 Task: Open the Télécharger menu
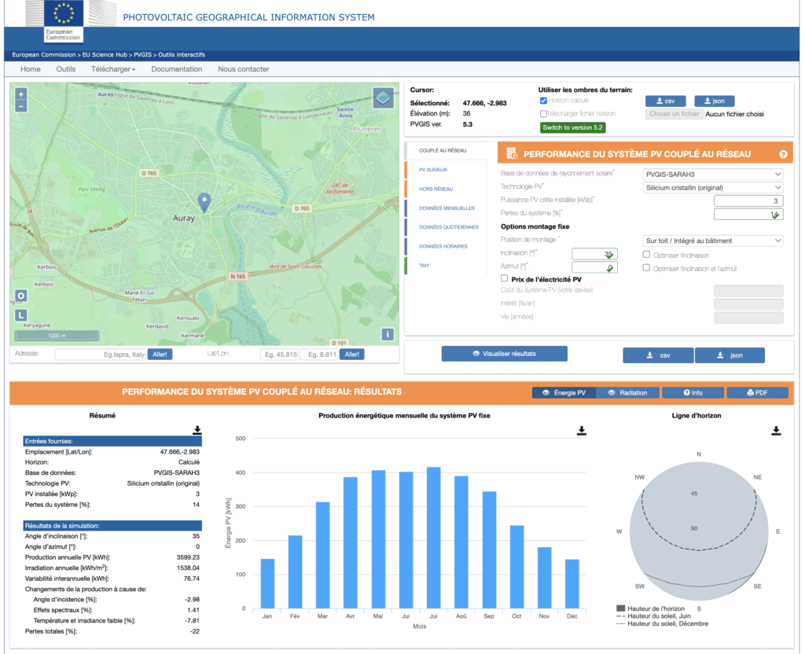[112, 69]
